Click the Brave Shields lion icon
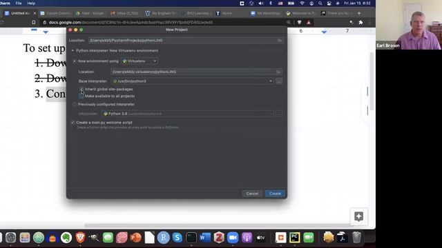 (299, 23)
